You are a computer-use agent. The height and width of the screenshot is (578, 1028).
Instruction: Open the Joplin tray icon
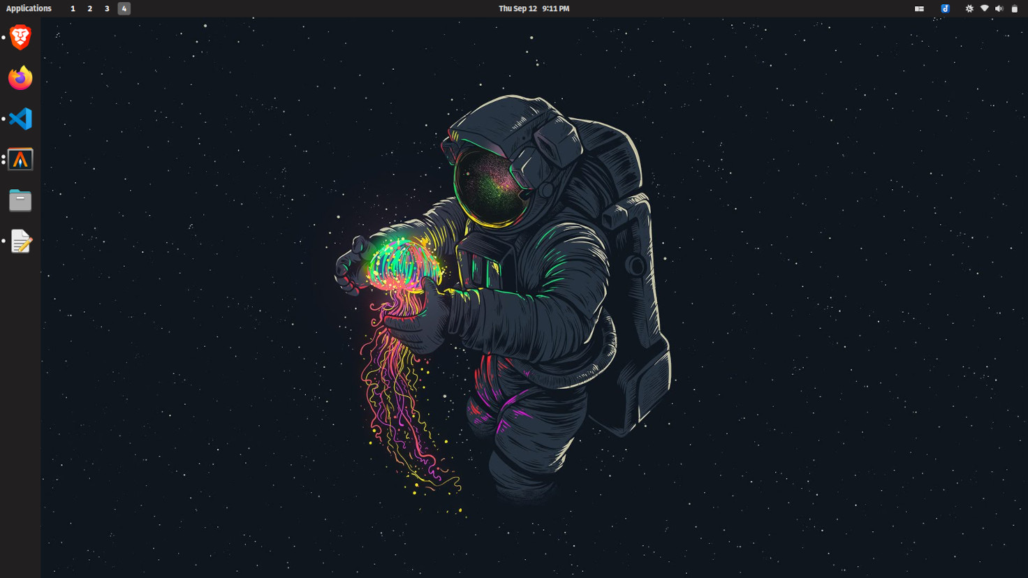tap(945, 8)
